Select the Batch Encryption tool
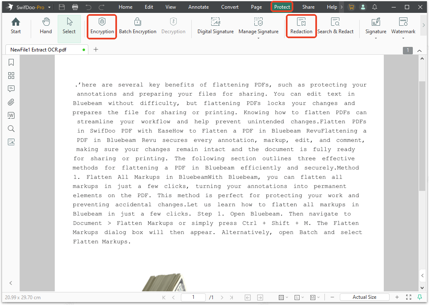This screenshot has width=429, height=305. coord(138,27)
